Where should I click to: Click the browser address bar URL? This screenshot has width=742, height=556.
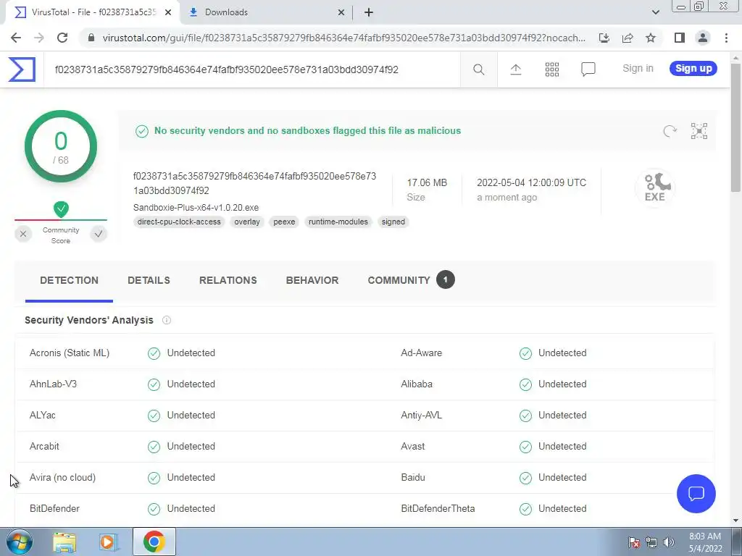coord(343,38)
